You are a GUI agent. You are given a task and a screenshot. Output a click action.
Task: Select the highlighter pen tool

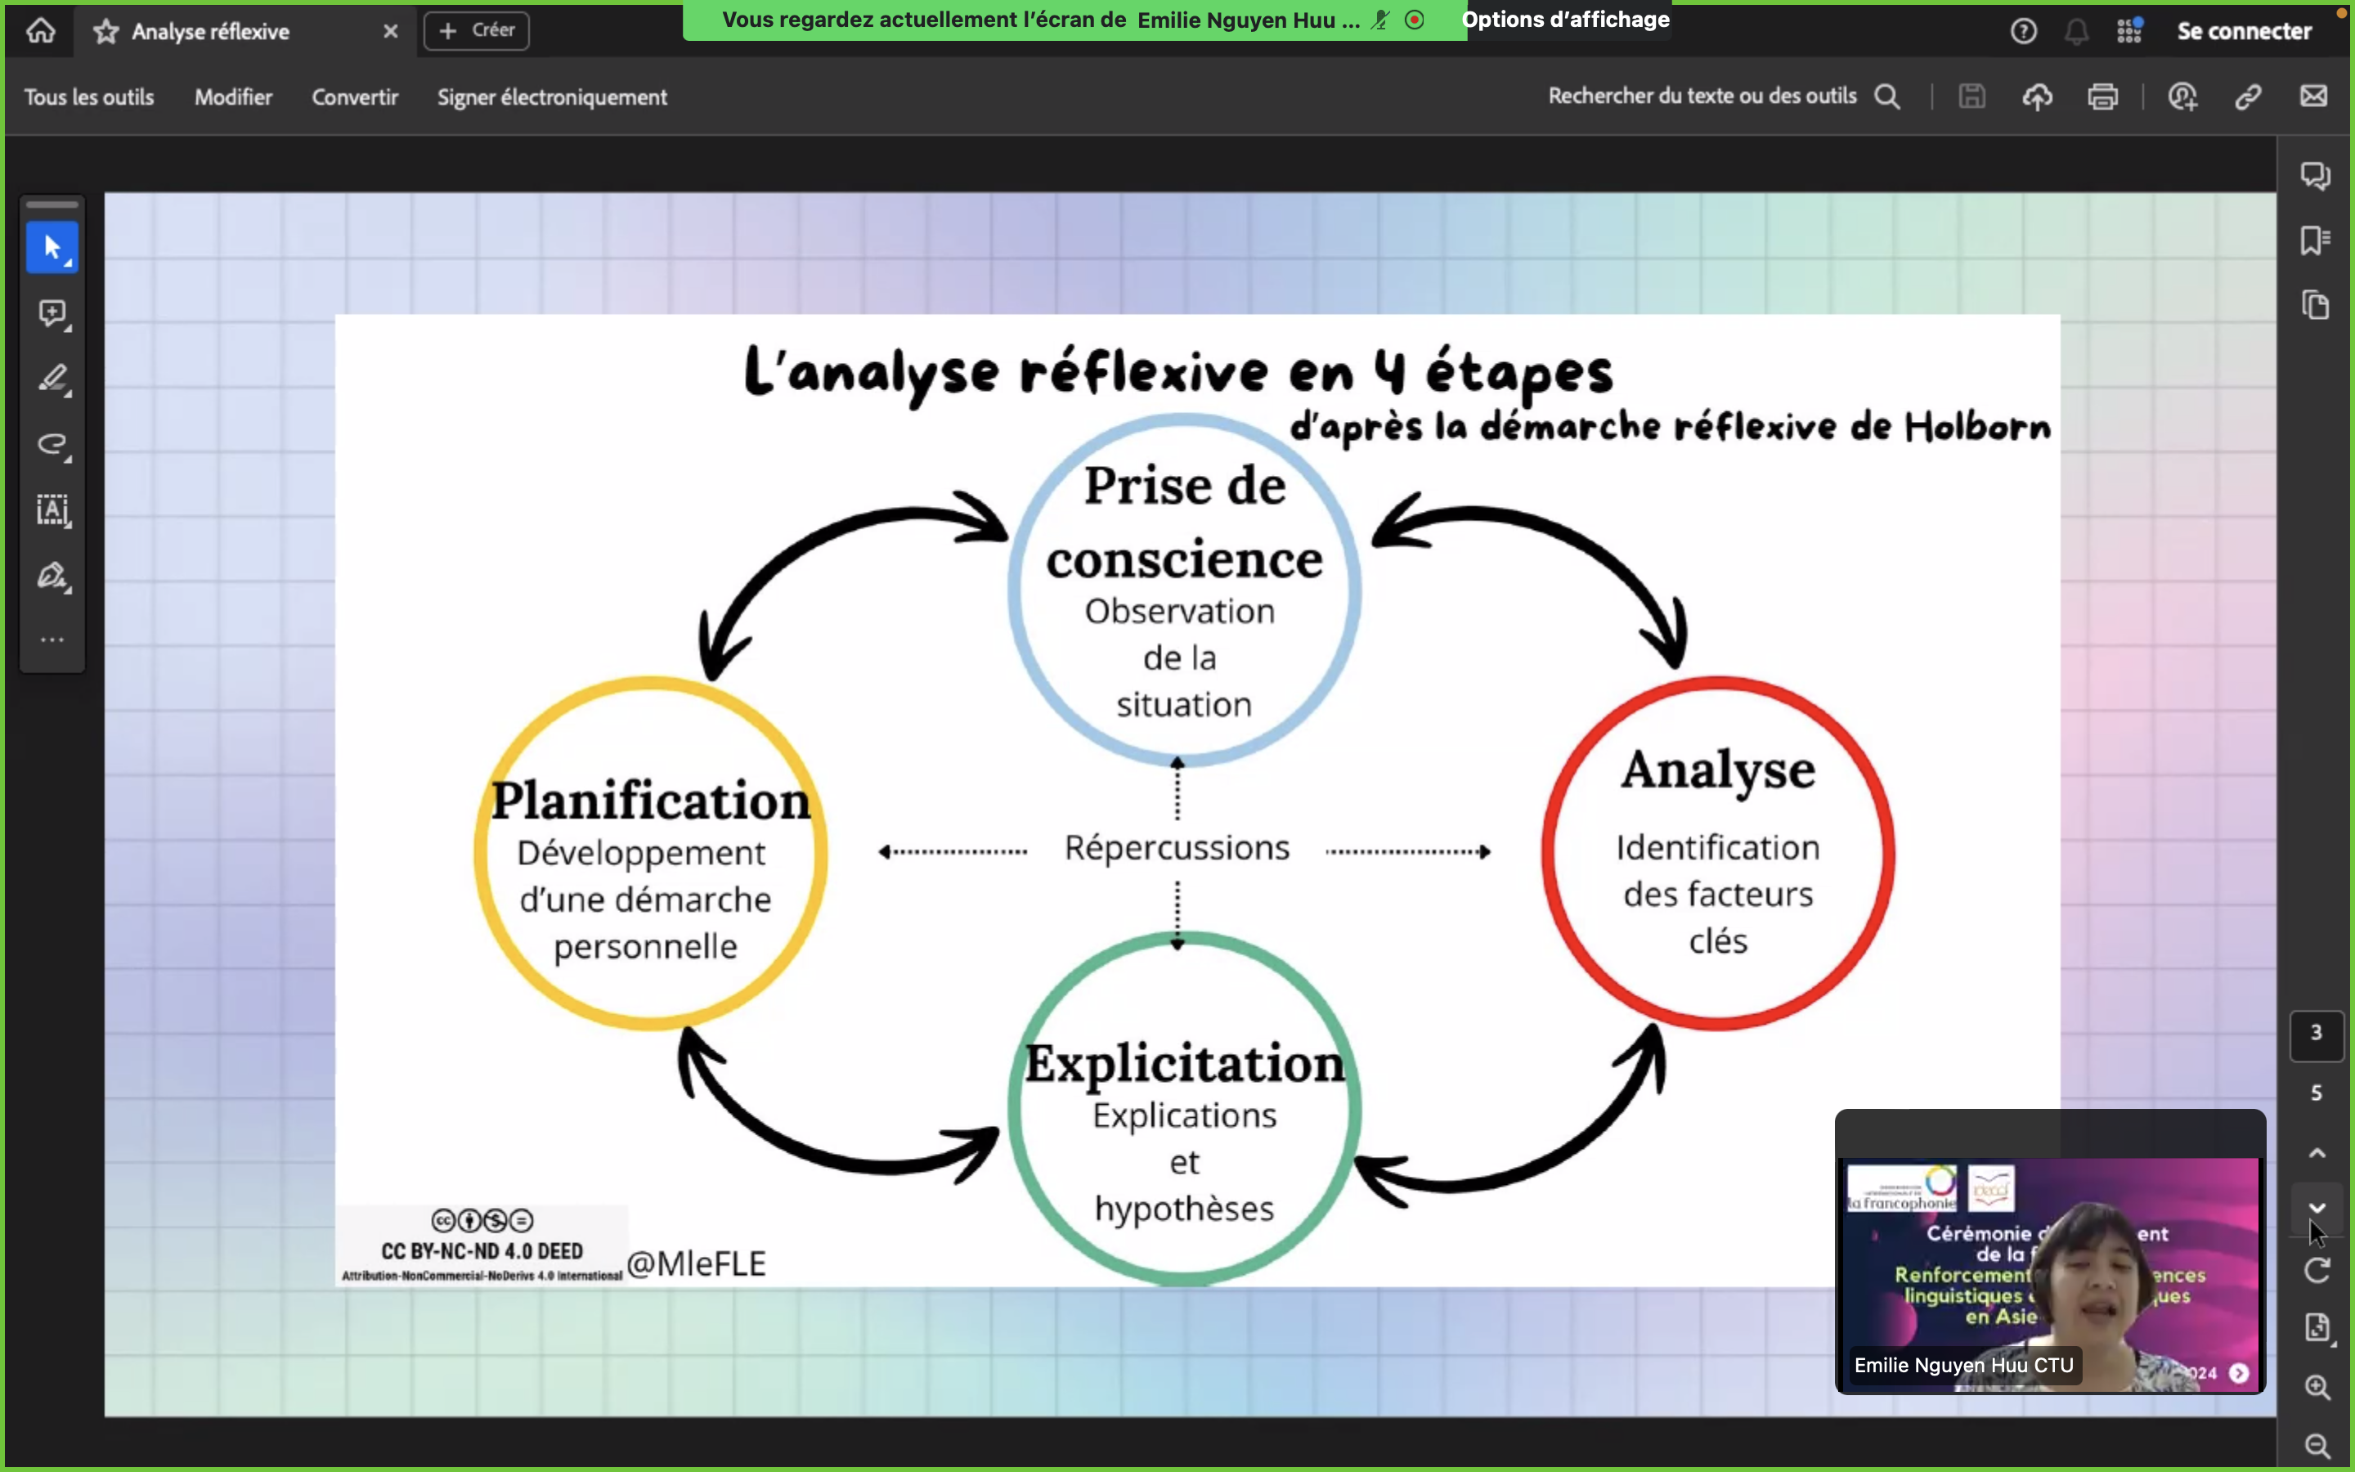[x=52, y=379]
